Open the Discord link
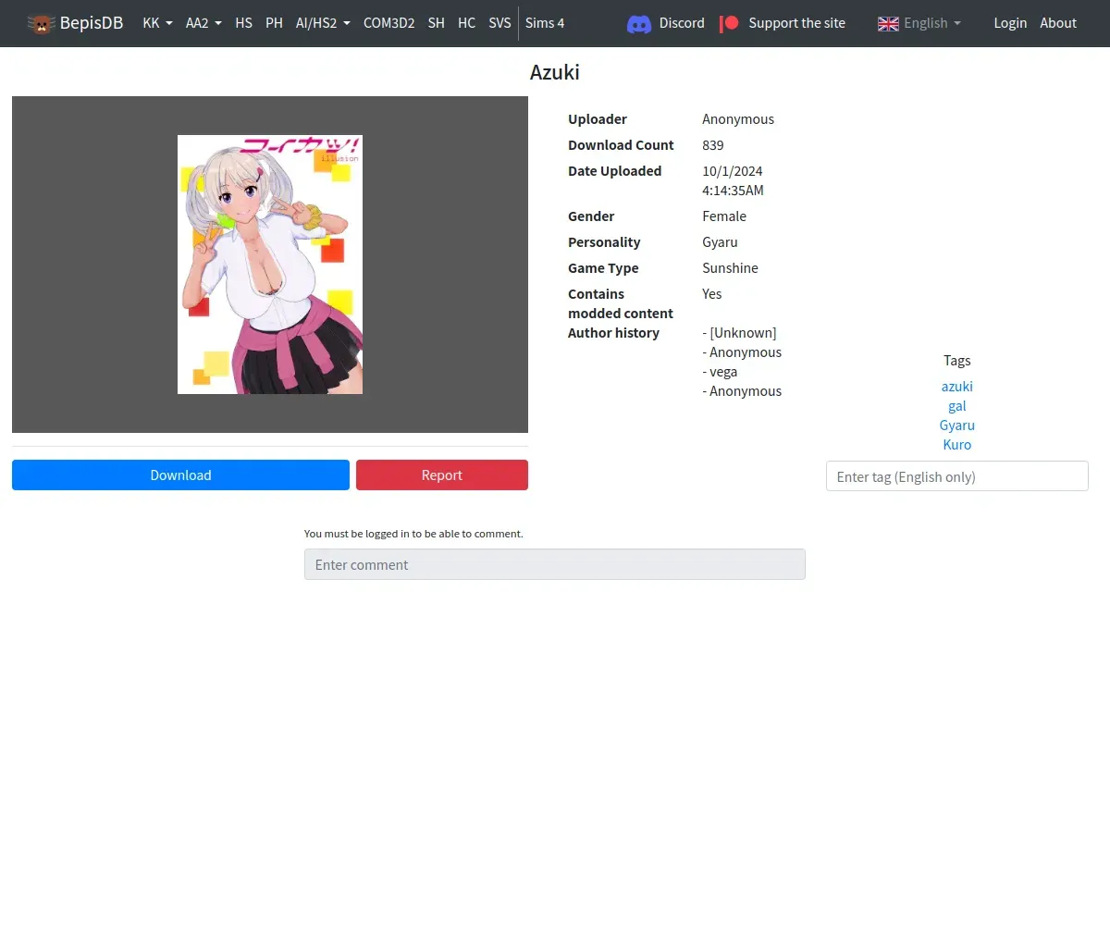This screenshot has width=1110, height=925. click(682, 23)
